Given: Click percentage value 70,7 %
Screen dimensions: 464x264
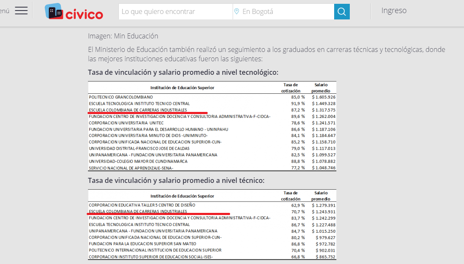Looking at the screenshot, I should click(x=298, y=212).
